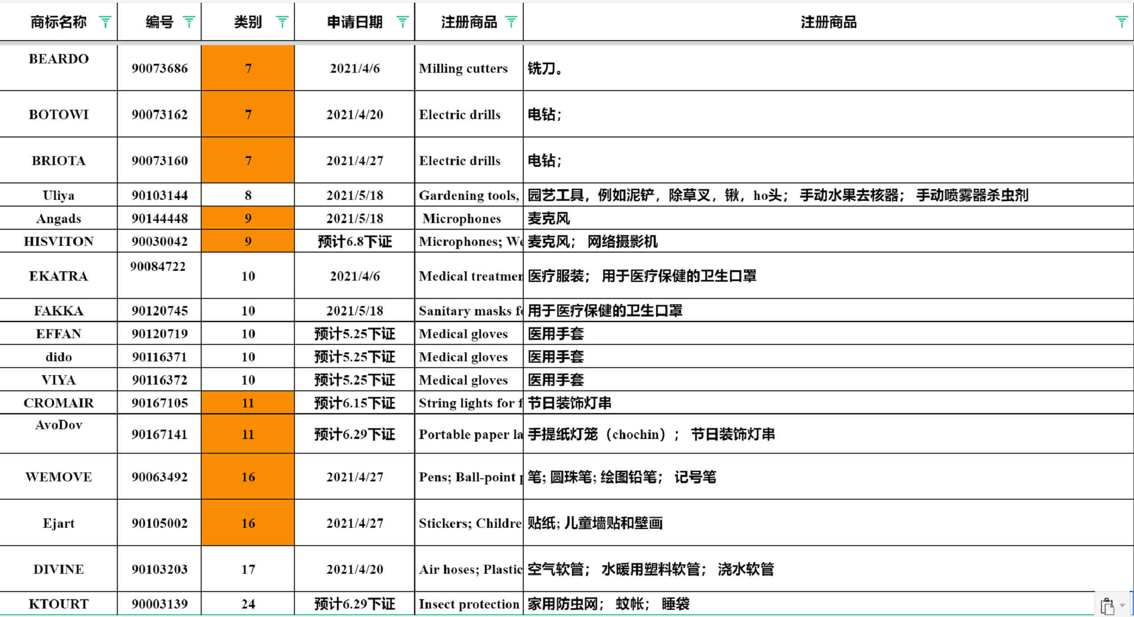
Task: Open filter dropdown for 编号 column
Action: pos(189,22)
